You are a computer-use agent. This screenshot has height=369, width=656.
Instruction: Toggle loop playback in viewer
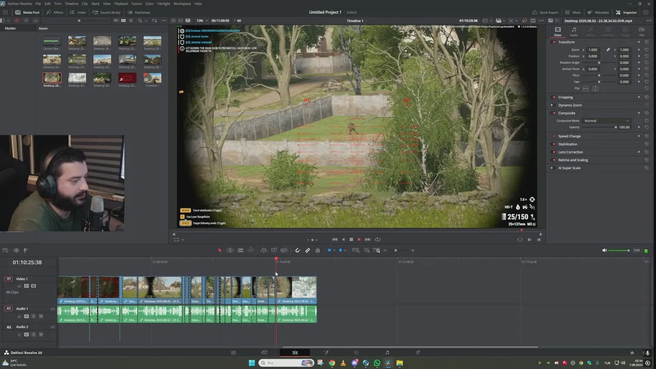(x=378, y=239)
